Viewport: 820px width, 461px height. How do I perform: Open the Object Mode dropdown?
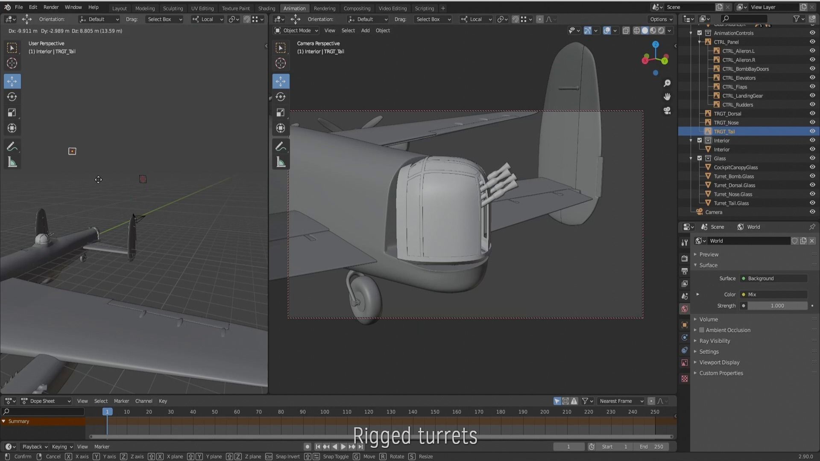(296, 30)
